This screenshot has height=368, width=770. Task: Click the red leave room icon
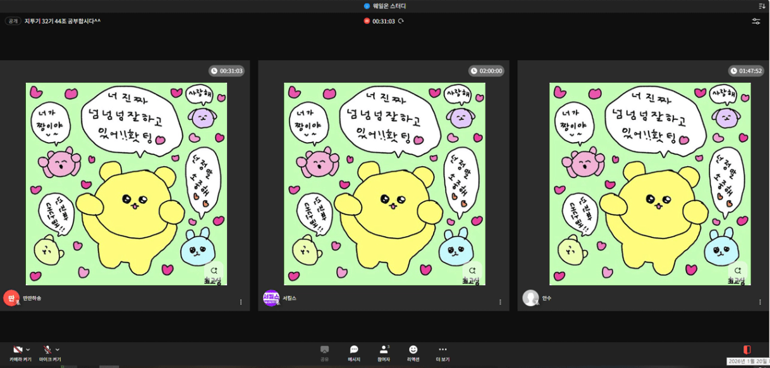point(747,350)
